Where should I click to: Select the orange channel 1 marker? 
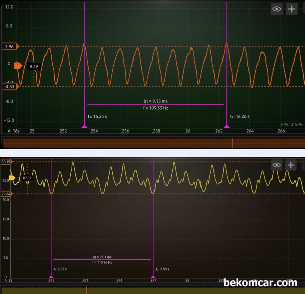pos(18,66)
